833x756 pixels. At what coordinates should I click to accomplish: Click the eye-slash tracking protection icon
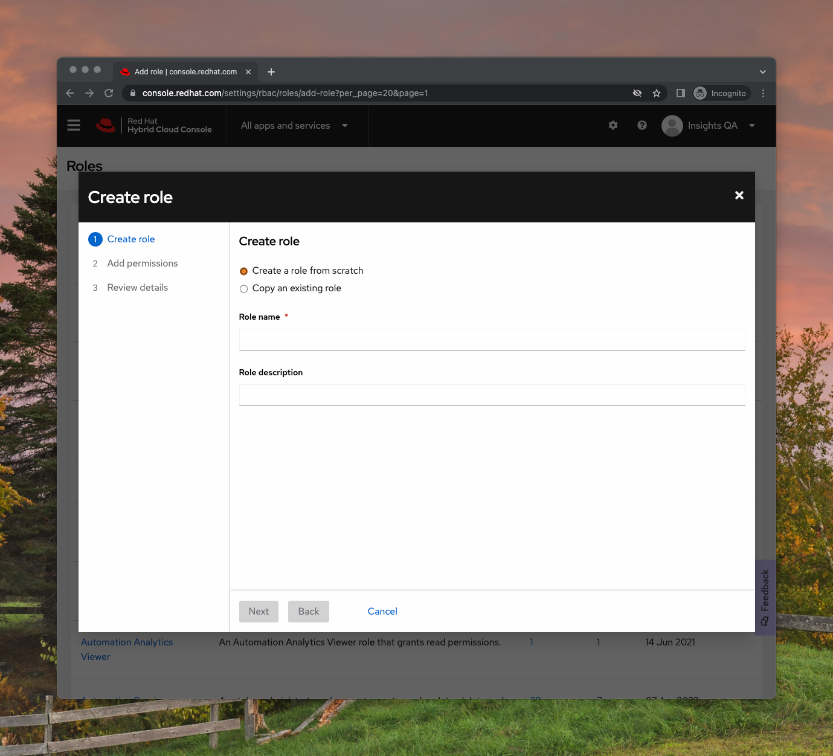point(637,93)
